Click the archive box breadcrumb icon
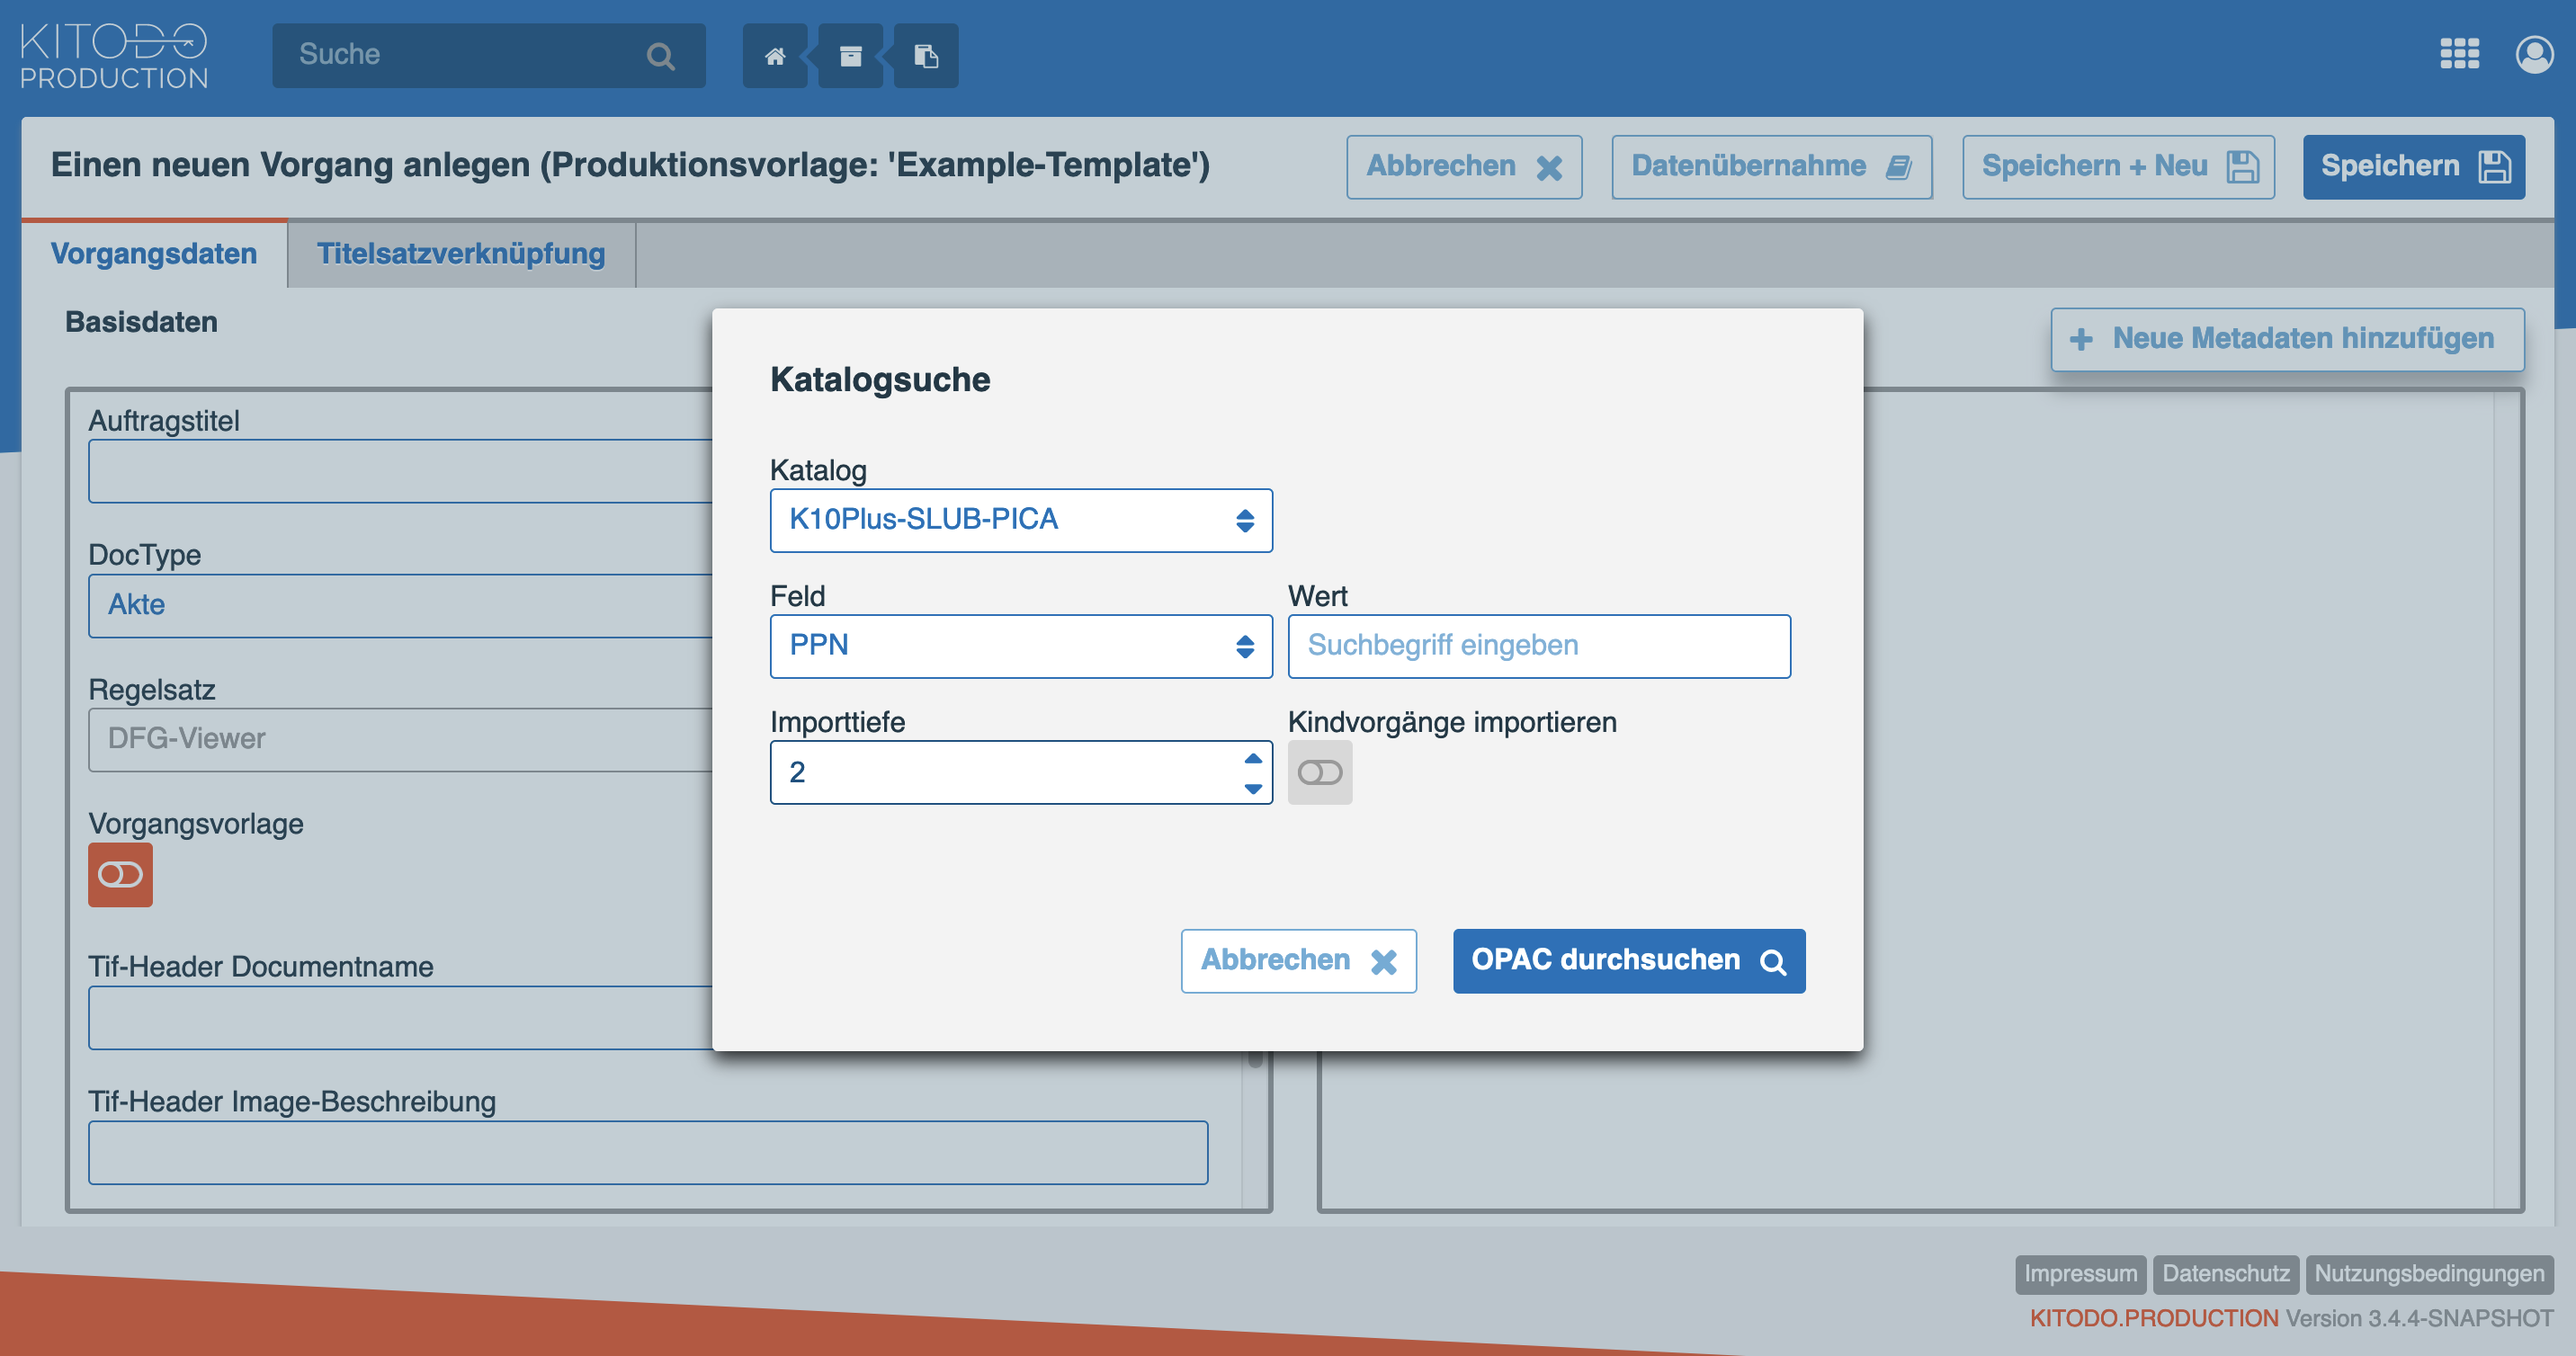Screen dimensions: 2576x1356 click(850, 56)
